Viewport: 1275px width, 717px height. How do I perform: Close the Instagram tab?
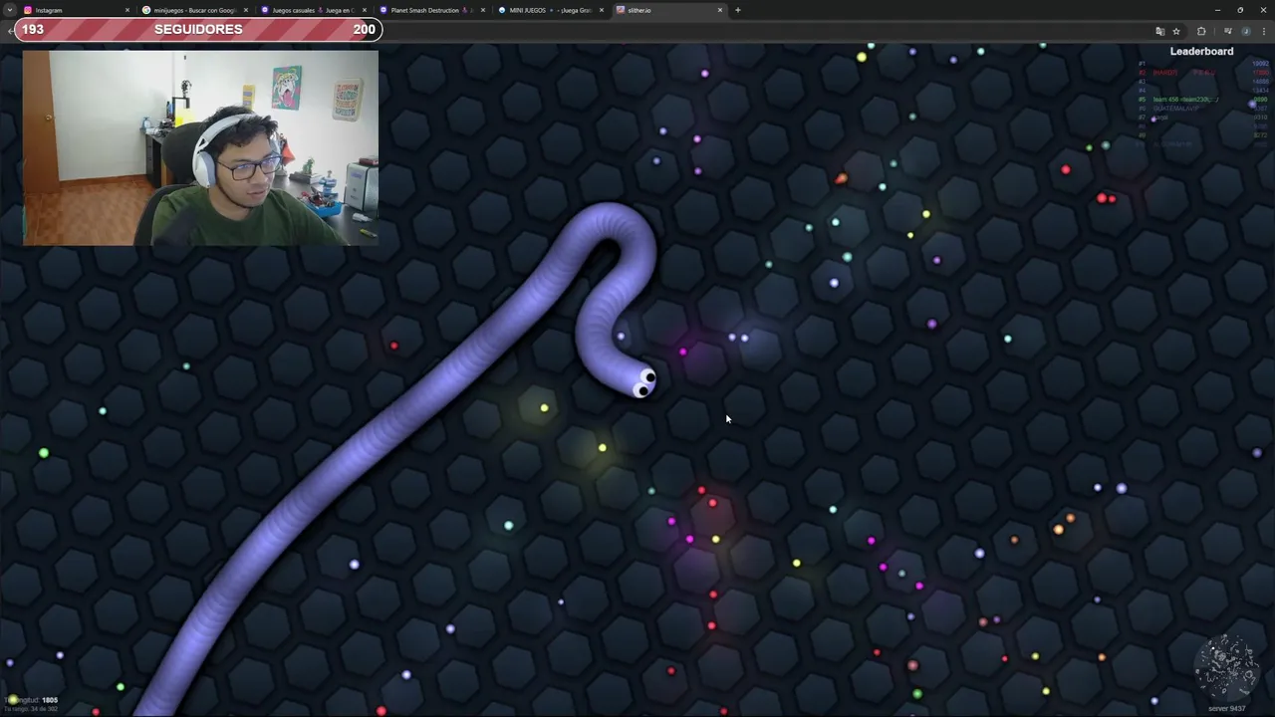(x=127, y=10)
